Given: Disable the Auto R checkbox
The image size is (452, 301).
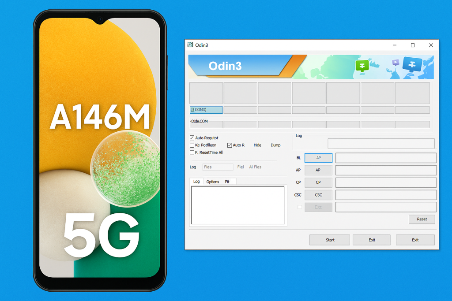Looking at the screenshot, I should (x=230, y=145).
